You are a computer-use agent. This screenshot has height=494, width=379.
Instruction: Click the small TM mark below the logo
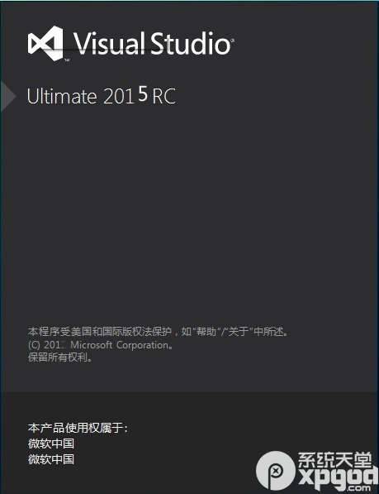(x=67, y=60)
